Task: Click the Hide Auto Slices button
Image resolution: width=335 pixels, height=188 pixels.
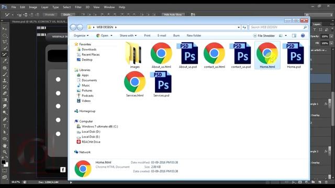Action: [x=173, y=15]
